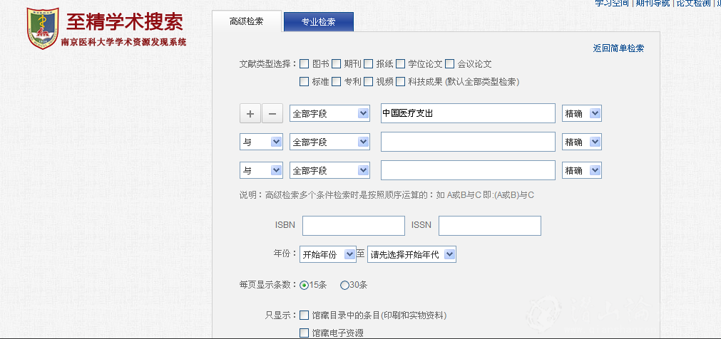Expand the 开始年份 start year dropdown
The height and width of the screenshot is (339, 721).
(x=327, y=254)
